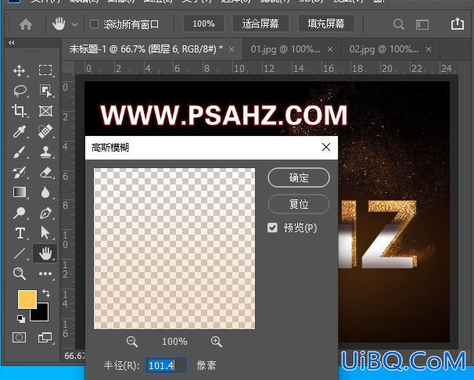This screenshot has width=474, height=380.
Task: Open the Edit Toolbar three-dots menu
Action: tap(45, 274)
